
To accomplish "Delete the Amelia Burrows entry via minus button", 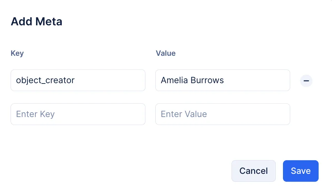I will 306,81.
